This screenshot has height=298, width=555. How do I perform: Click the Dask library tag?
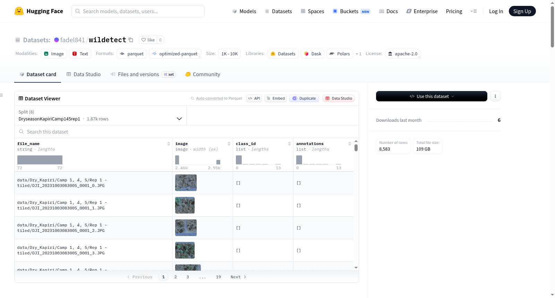click(x=313, y=54)
